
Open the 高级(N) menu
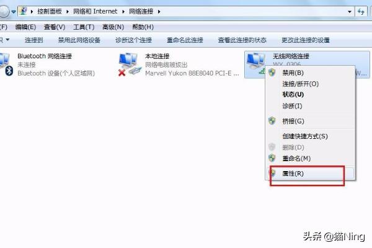click(x=113, y=27)
